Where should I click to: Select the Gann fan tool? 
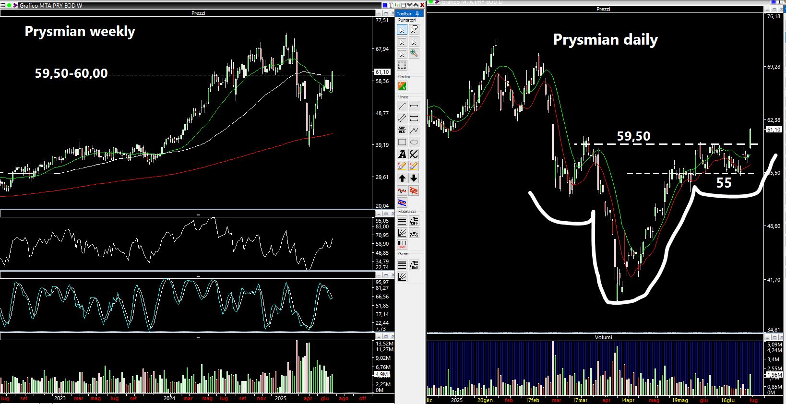pos(402,276)
